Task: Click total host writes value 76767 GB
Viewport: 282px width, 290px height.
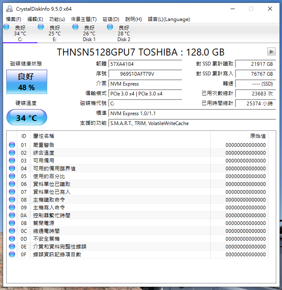Action: coord(256,74)
